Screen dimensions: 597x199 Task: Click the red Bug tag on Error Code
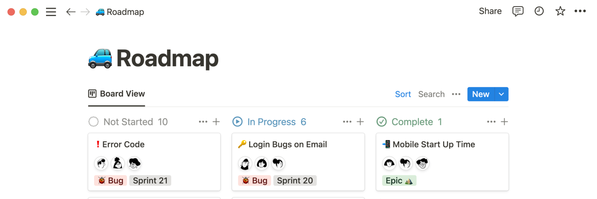[x=111, y=180]
